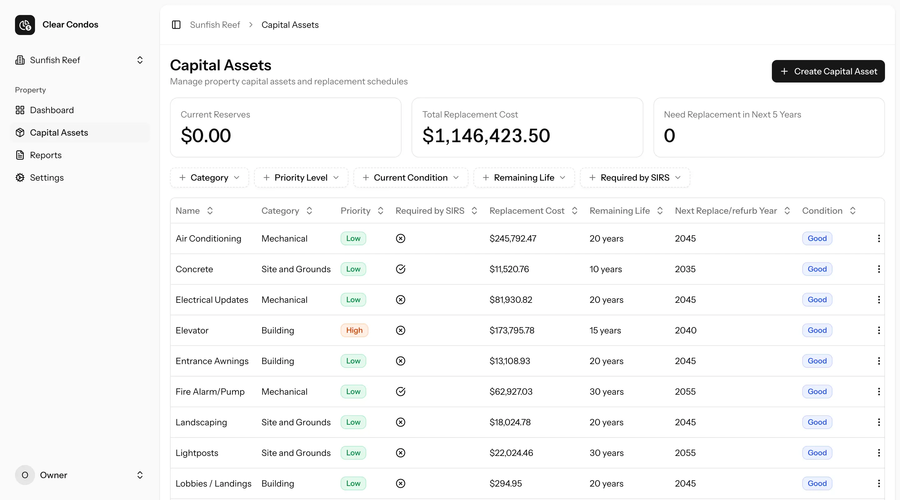Screen dimensions: 900x500
Task: Open the Priority Level filter dropdown
Action: click(301, 177)
